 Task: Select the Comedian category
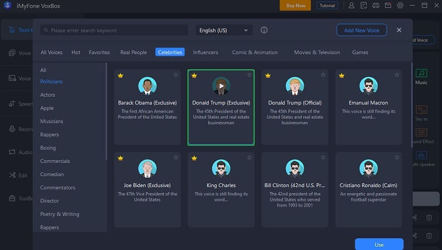coord(52,174)
